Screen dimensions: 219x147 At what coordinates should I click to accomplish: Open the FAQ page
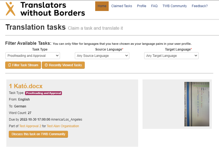point(154,6)
